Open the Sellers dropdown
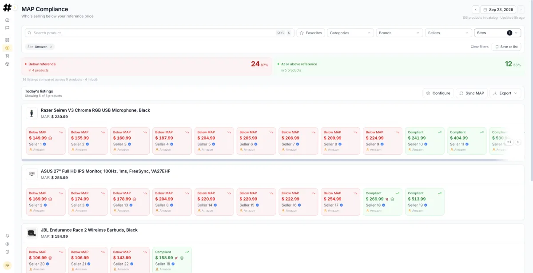This screenshot has height=273, width=533. click(449, 33)
